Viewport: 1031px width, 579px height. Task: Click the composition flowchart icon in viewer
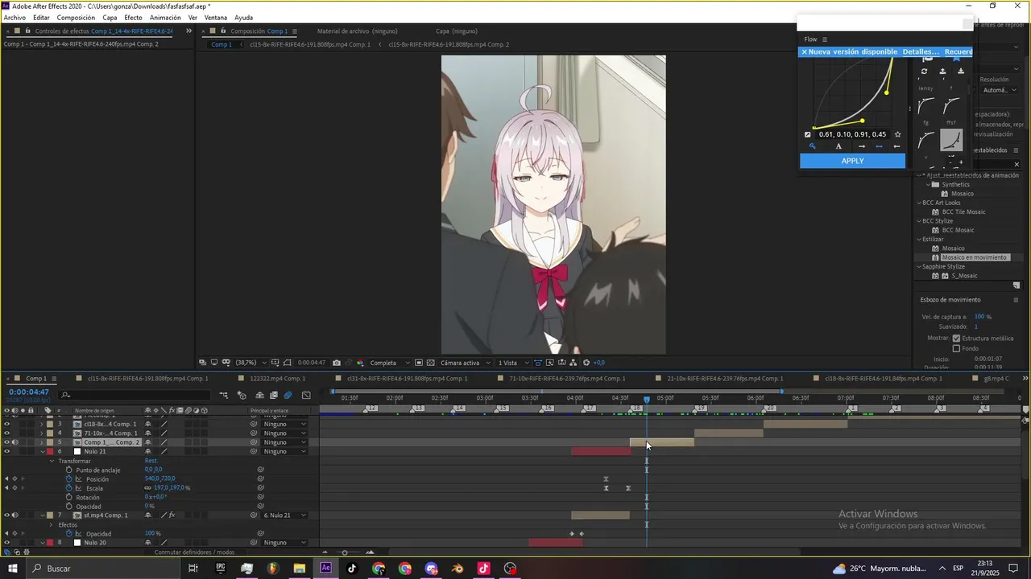click(573, 363)
